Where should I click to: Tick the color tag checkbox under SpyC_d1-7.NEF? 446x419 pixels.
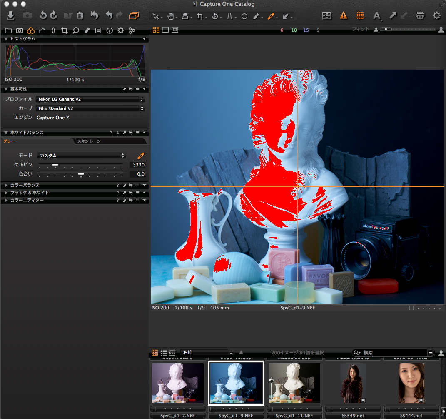[154, 409]
